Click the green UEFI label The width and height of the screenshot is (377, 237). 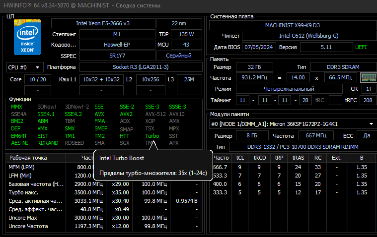(361, 47)
